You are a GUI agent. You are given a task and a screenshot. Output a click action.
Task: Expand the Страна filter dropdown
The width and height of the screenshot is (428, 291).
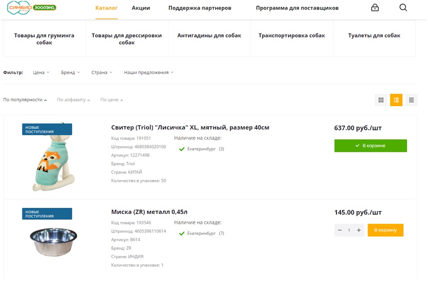point(102,73)
